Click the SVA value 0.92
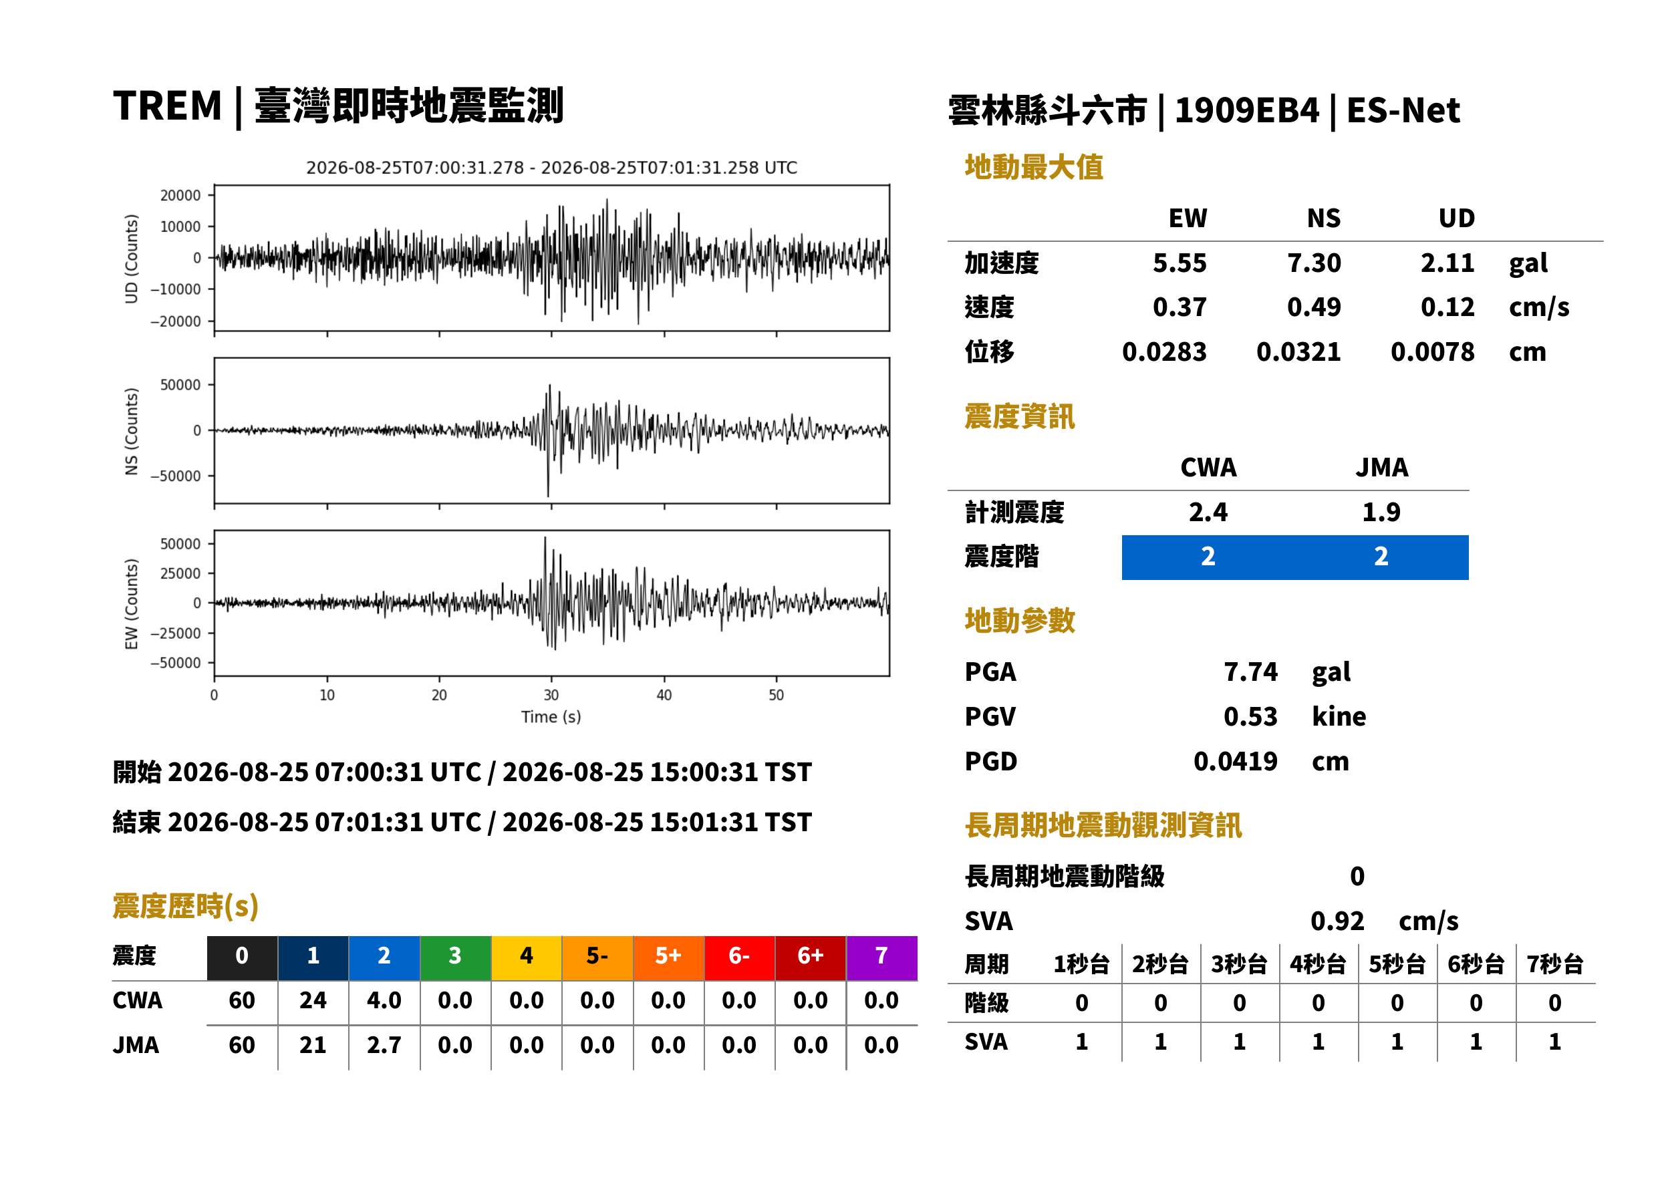 1337,921
